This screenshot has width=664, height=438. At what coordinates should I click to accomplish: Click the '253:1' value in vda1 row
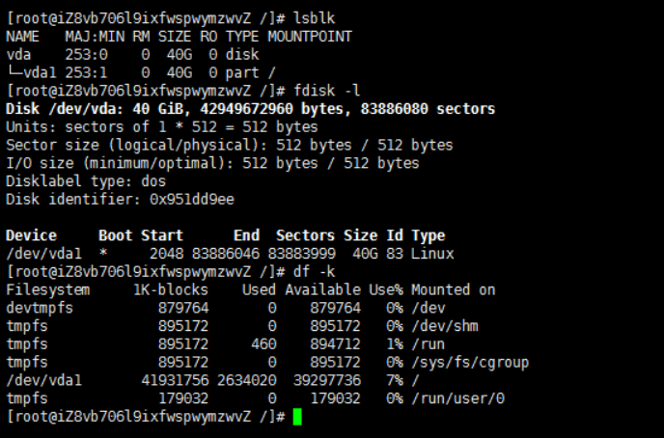coord(87,72)
